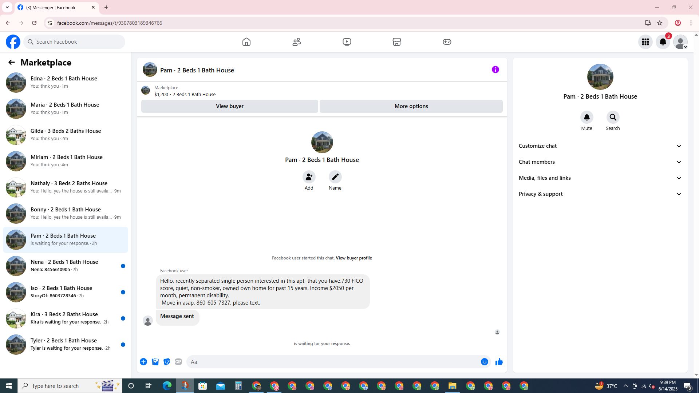Open the Windows notification center

click(x=688, y=386)
